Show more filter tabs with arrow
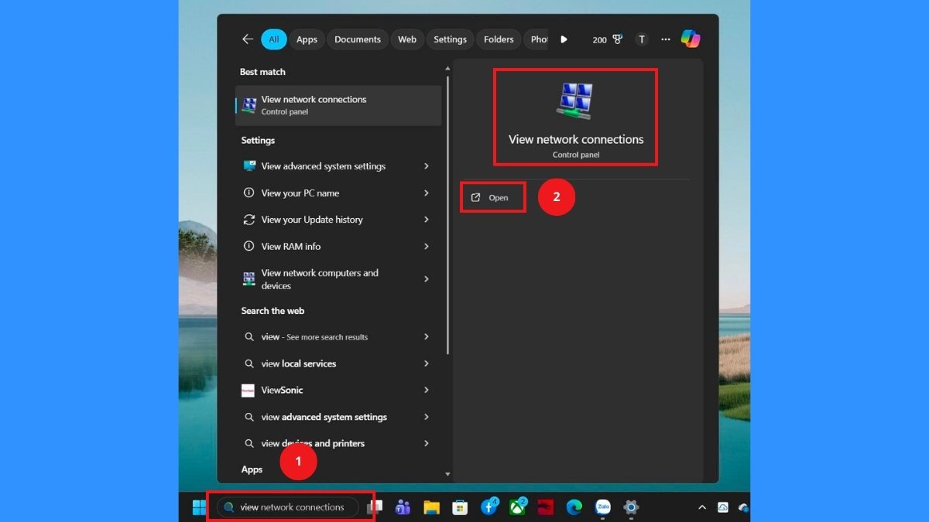The height and width of the screenshot is (522, 929). (564, 39)
